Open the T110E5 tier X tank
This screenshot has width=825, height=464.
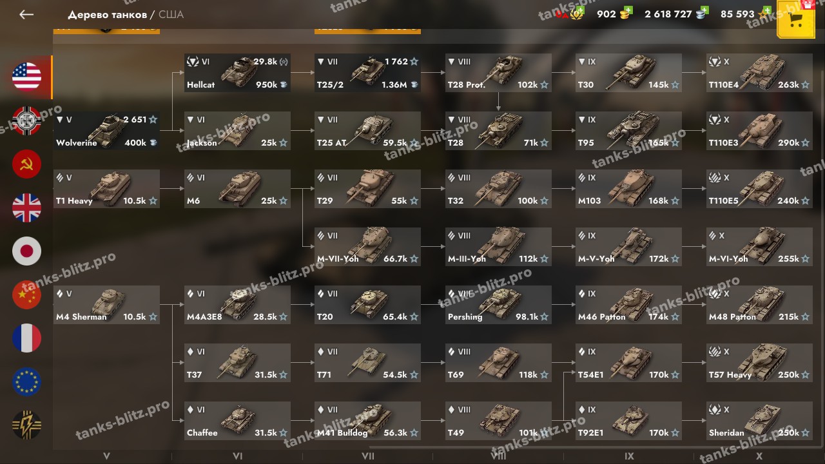(759, 189)
